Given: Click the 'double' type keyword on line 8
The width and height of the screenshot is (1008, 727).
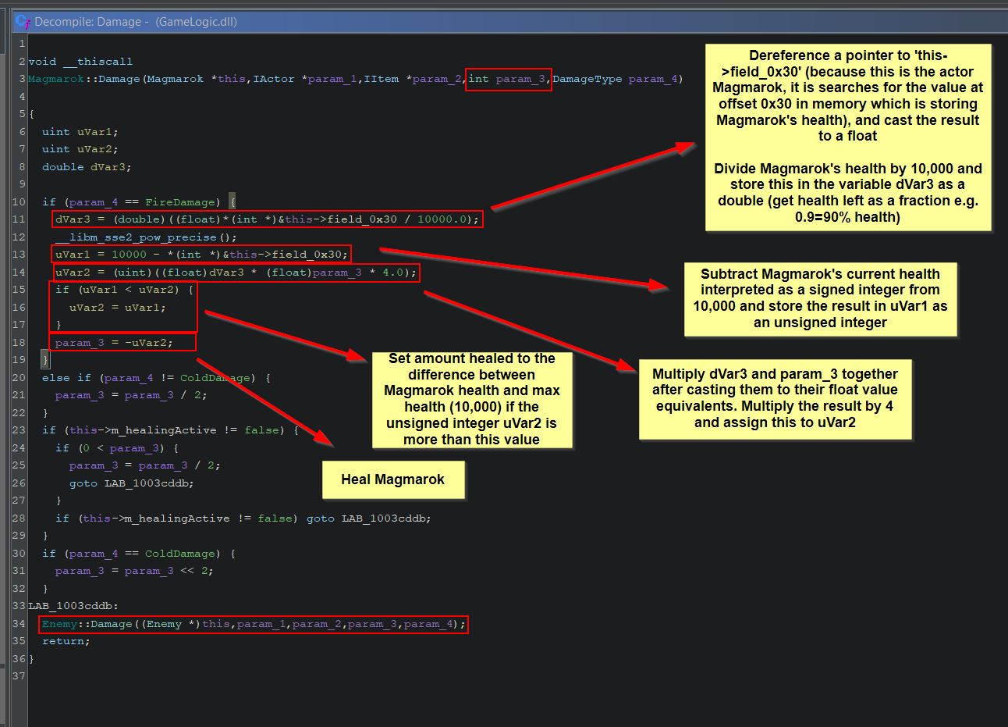Looking at the screenshot, I should point(62,166).
